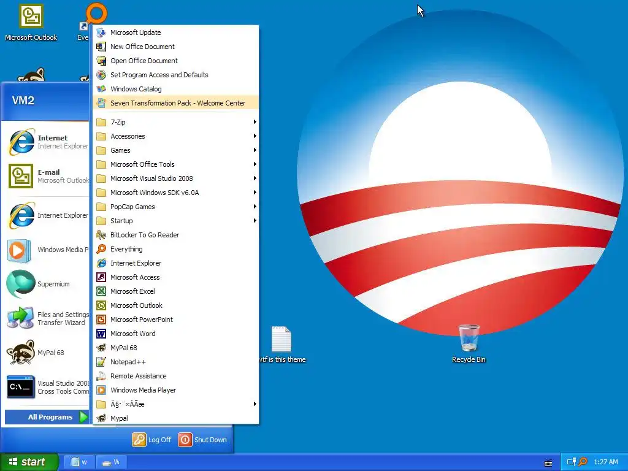This screenshot has width=628, height=471.
Task: Click the Microsoft Outlook icon in the programs list
Action: [101, 305]
